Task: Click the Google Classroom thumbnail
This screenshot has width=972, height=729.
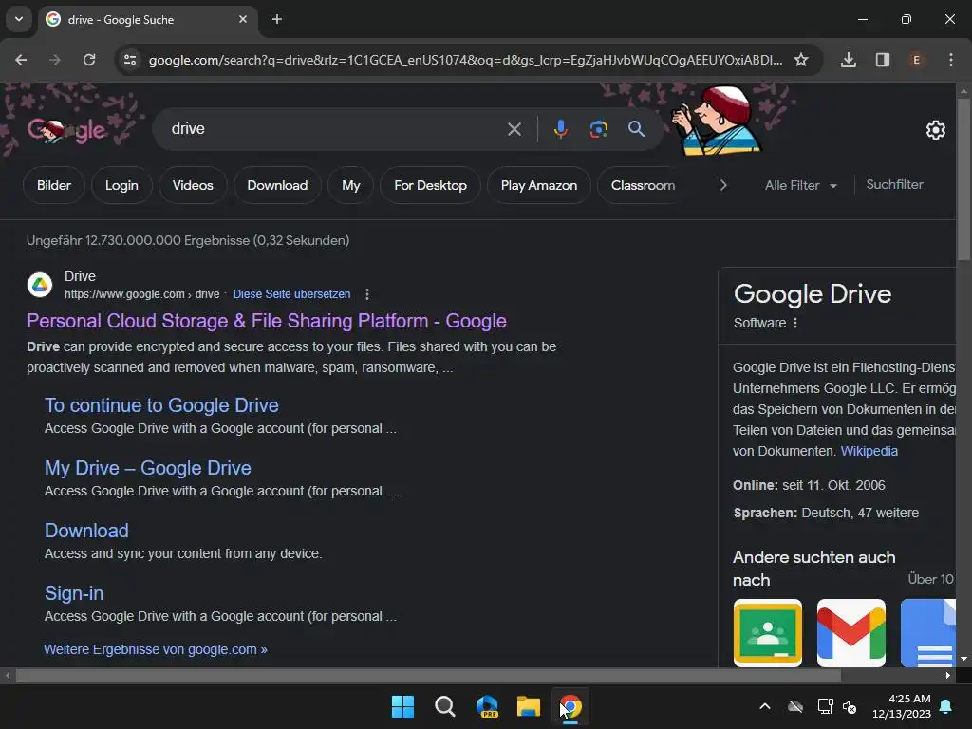Action: pos(767,633)
